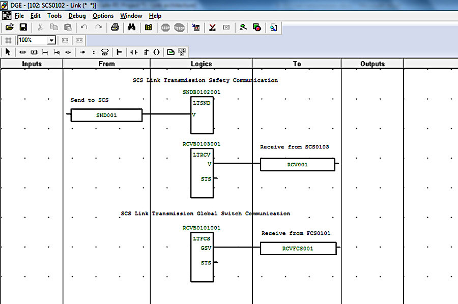Click the Logics column header
The height and width of the screenshot is (304, 458).
(x=201, y=64)
